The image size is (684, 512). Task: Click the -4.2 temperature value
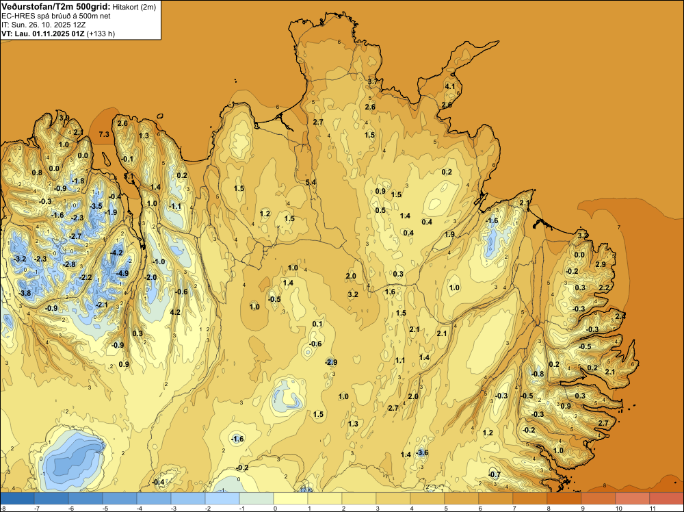(x=116, y=253)
